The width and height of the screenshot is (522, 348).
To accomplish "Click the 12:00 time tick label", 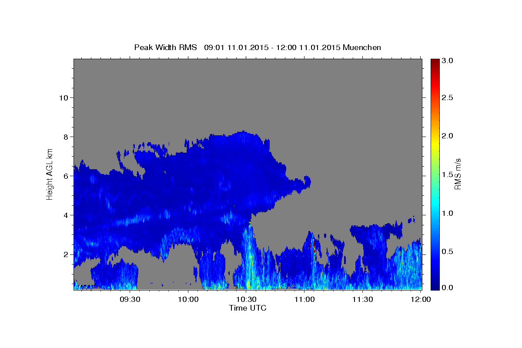I will tap(421, 300).
